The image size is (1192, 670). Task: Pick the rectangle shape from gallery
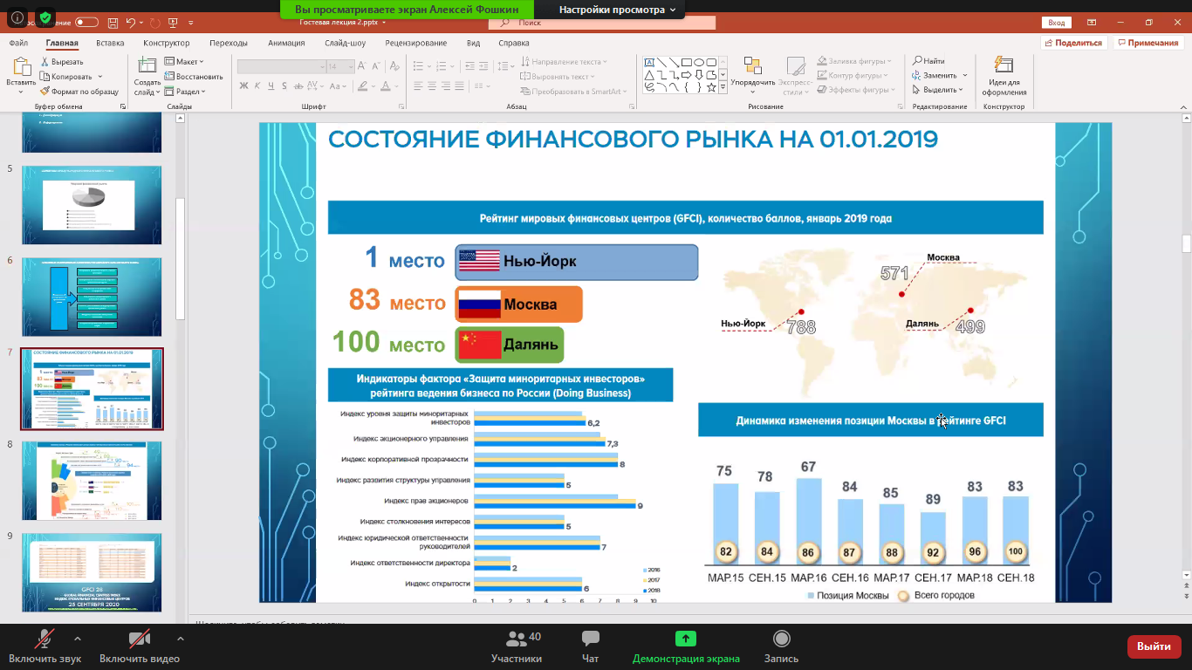[x=687, y=63]
